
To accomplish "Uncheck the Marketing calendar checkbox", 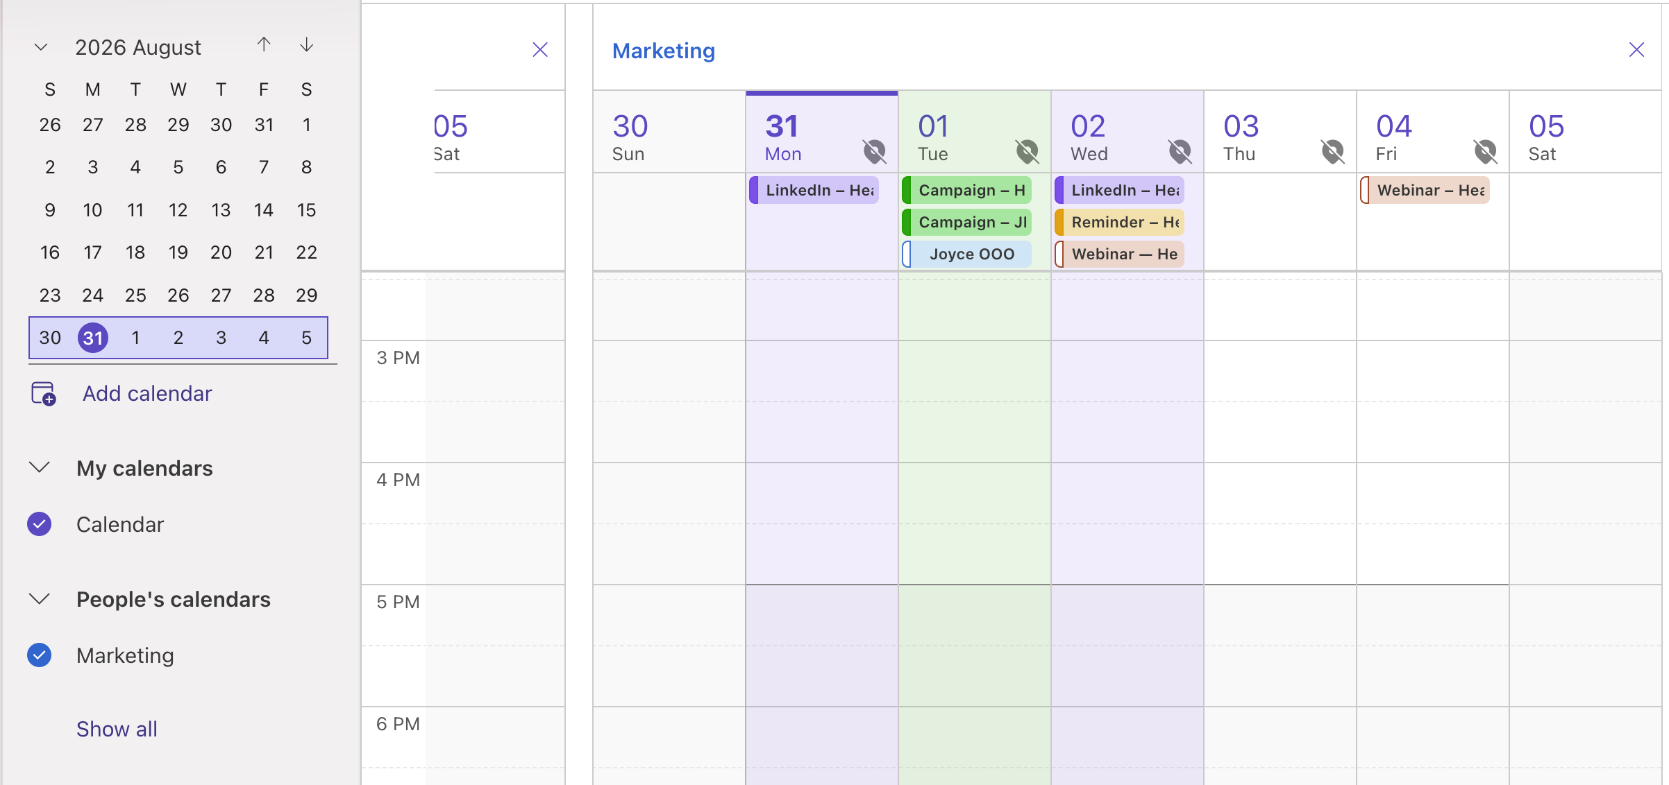I will point(40,655).
